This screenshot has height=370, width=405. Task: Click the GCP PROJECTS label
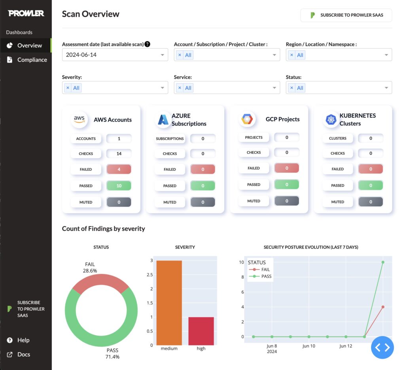[x=254, y=137]
